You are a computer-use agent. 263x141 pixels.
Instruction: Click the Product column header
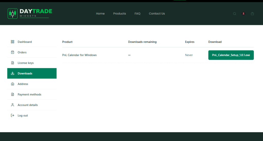tap(67, 42)
